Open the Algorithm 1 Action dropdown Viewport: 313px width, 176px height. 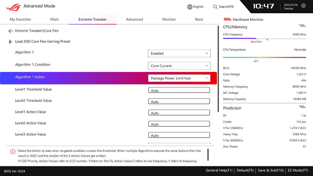point(179,78)
